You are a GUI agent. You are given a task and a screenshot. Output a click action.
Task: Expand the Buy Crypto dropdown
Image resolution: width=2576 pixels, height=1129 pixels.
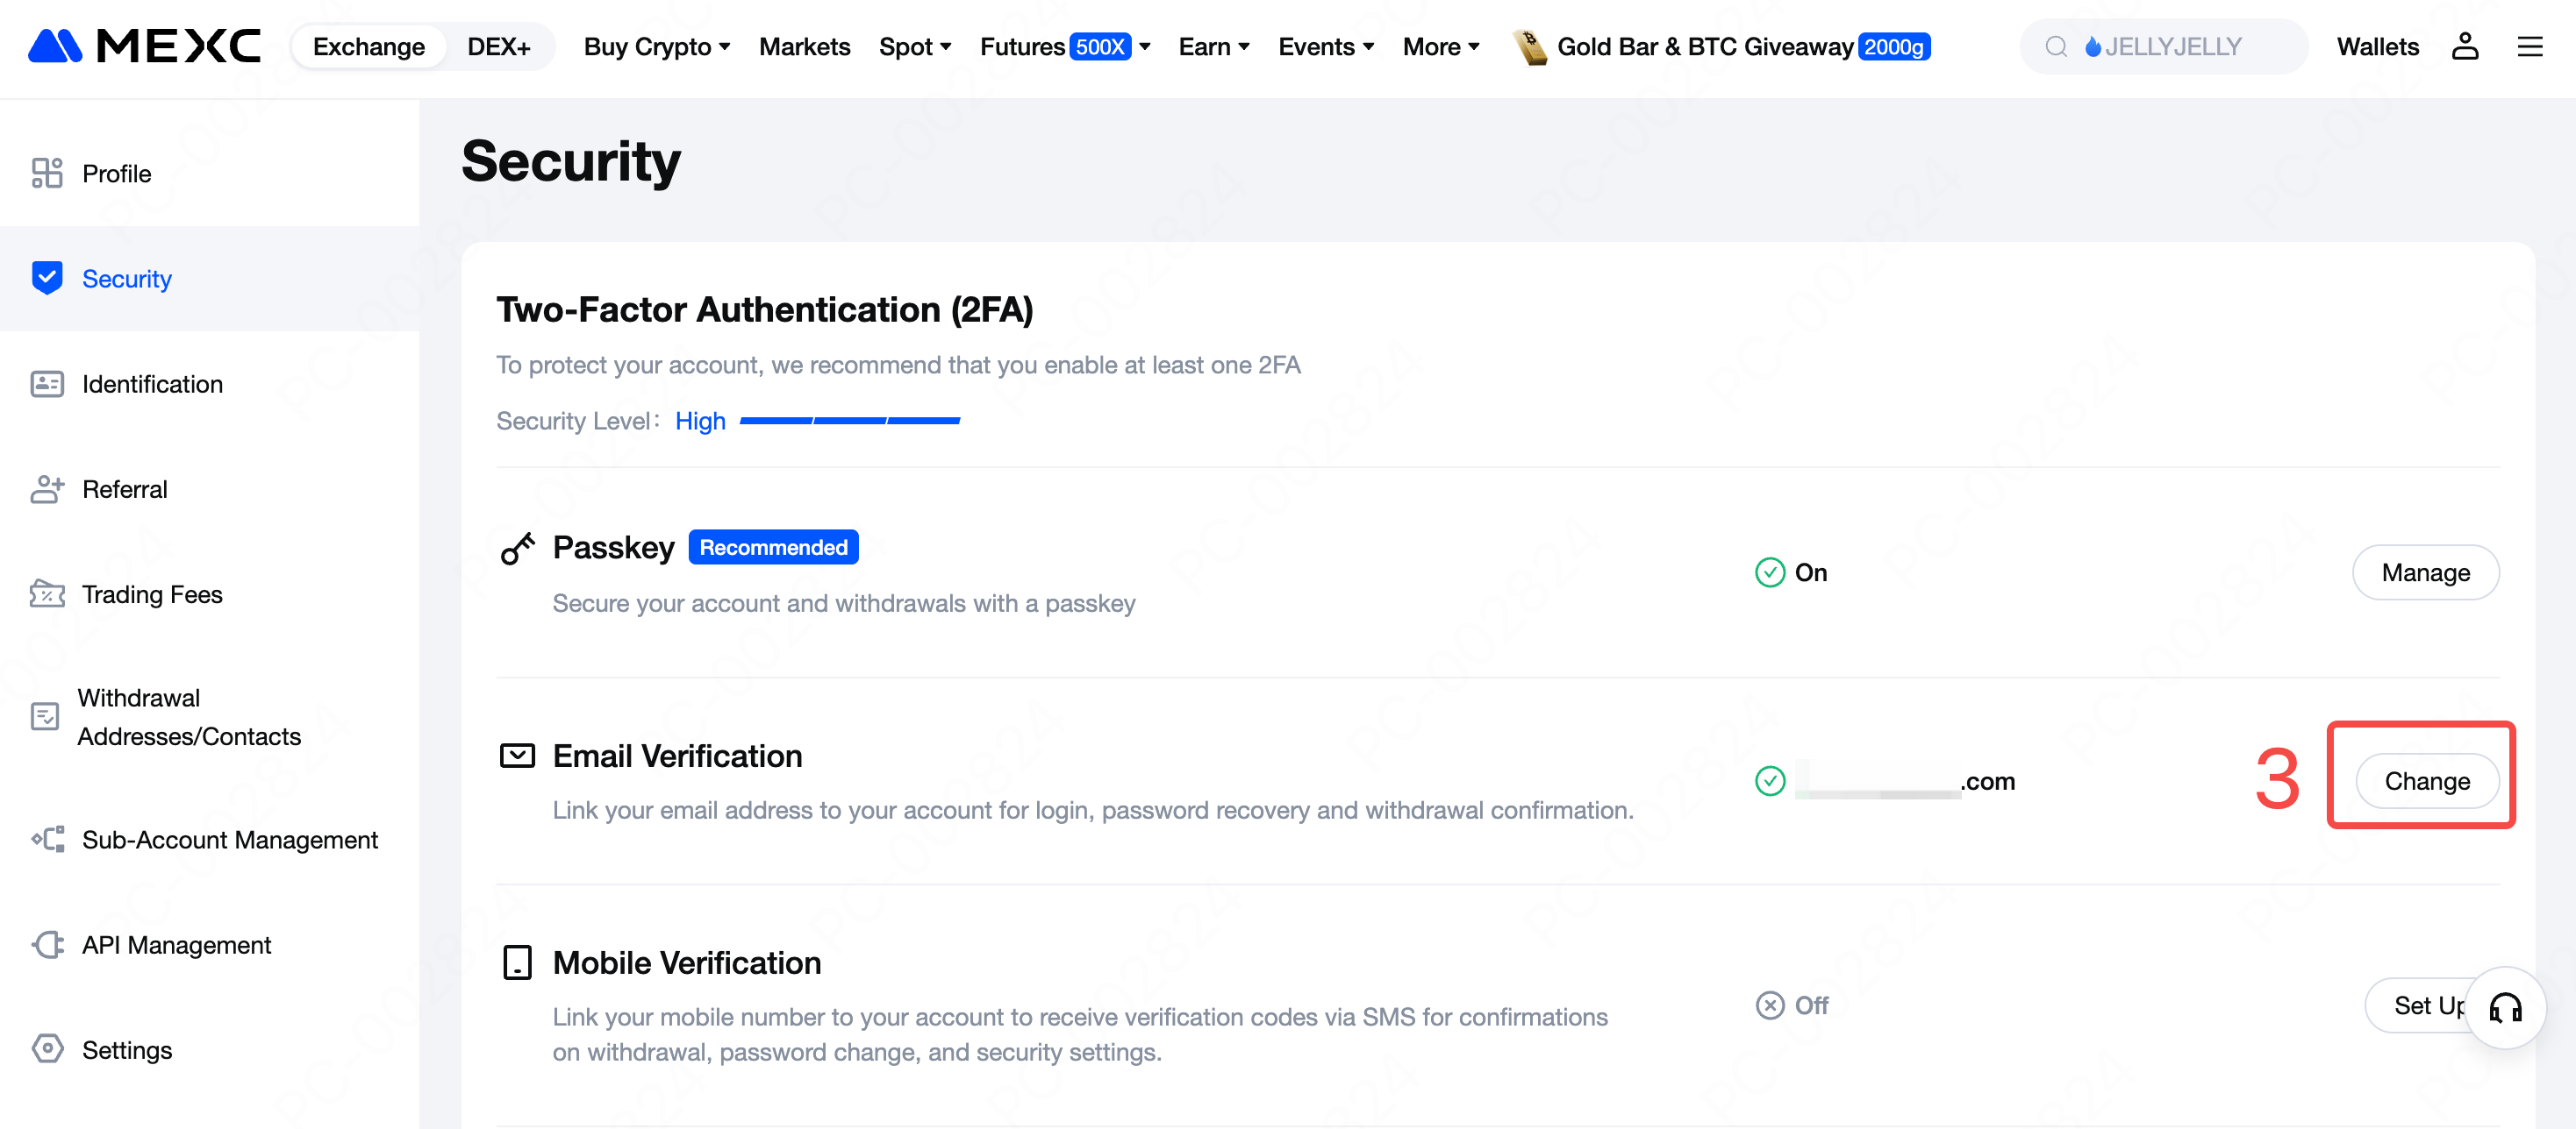(x=656, y=46)
